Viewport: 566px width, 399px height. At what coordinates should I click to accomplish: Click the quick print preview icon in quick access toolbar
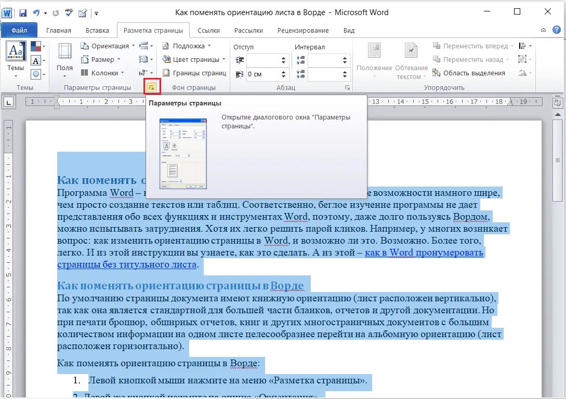coord(83,13)
